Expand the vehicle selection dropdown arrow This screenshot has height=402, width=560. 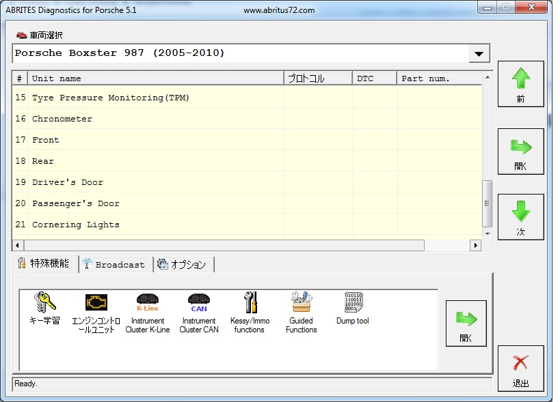click(479, 54)
